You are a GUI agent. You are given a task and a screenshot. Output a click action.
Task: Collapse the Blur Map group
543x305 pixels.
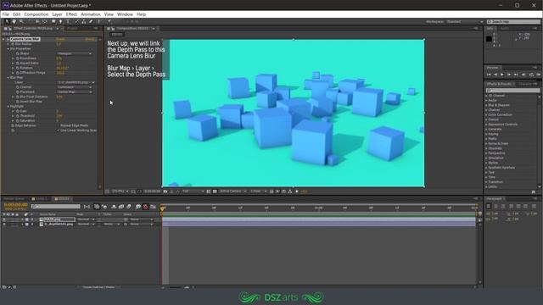tap(8, 77)
